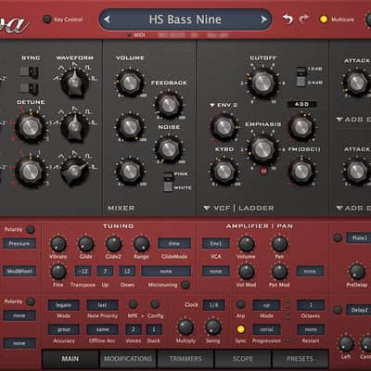The image size is (371, 371).
Task: Click the previous preset arrow
Action: point(107,19)
